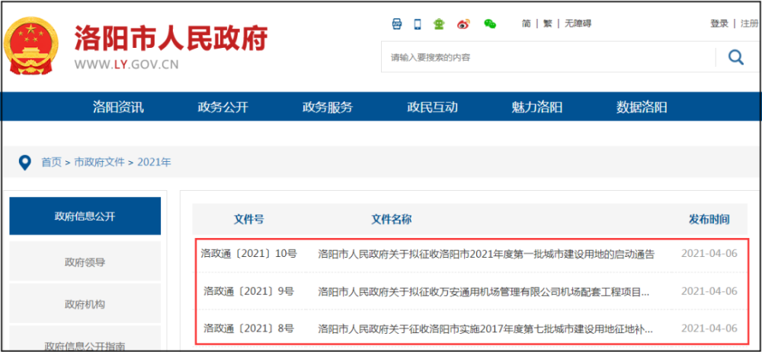Click the national emblem logo
This screenshot has width=762, height=352.
30,46
